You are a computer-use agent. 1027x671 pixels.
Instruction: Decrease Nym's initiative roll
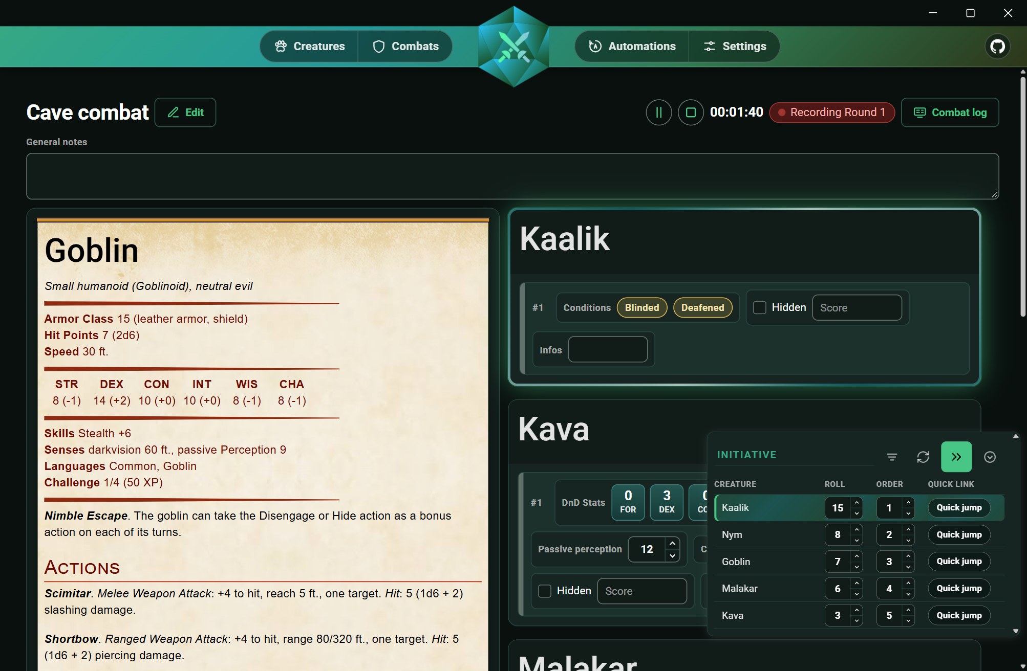tap(857, 540)
